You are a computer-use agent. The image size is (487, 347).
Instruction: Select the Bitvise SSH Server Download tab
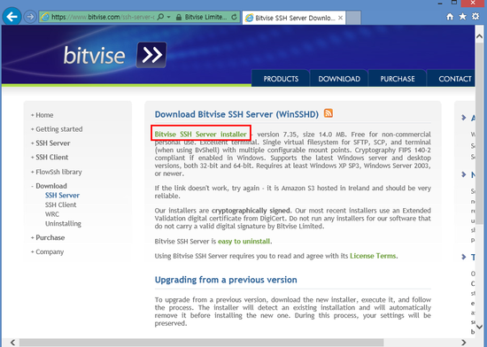coord(294,18)
